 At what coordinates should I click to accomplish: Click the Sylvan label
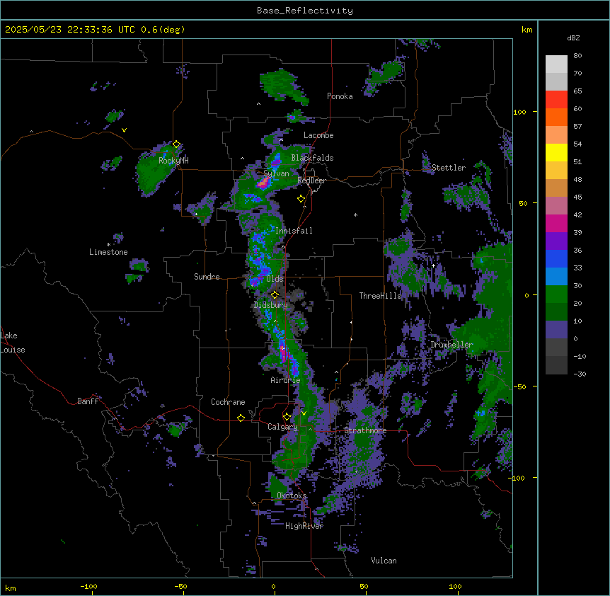[276, 173]
